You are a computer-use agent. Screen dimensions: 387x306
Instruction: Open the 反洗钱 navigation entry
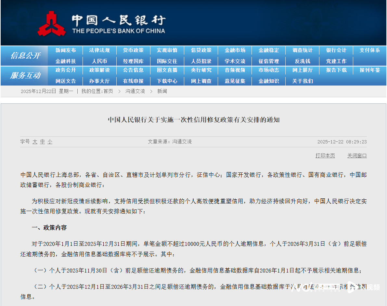tap(302, 61)
